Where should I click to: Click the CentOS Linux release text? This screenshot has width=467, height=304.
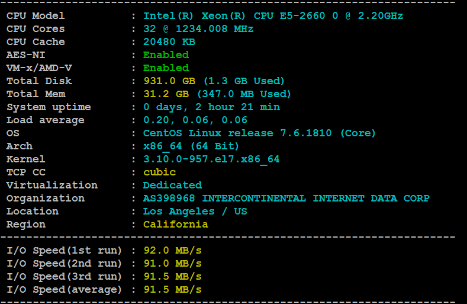[259, 133]
